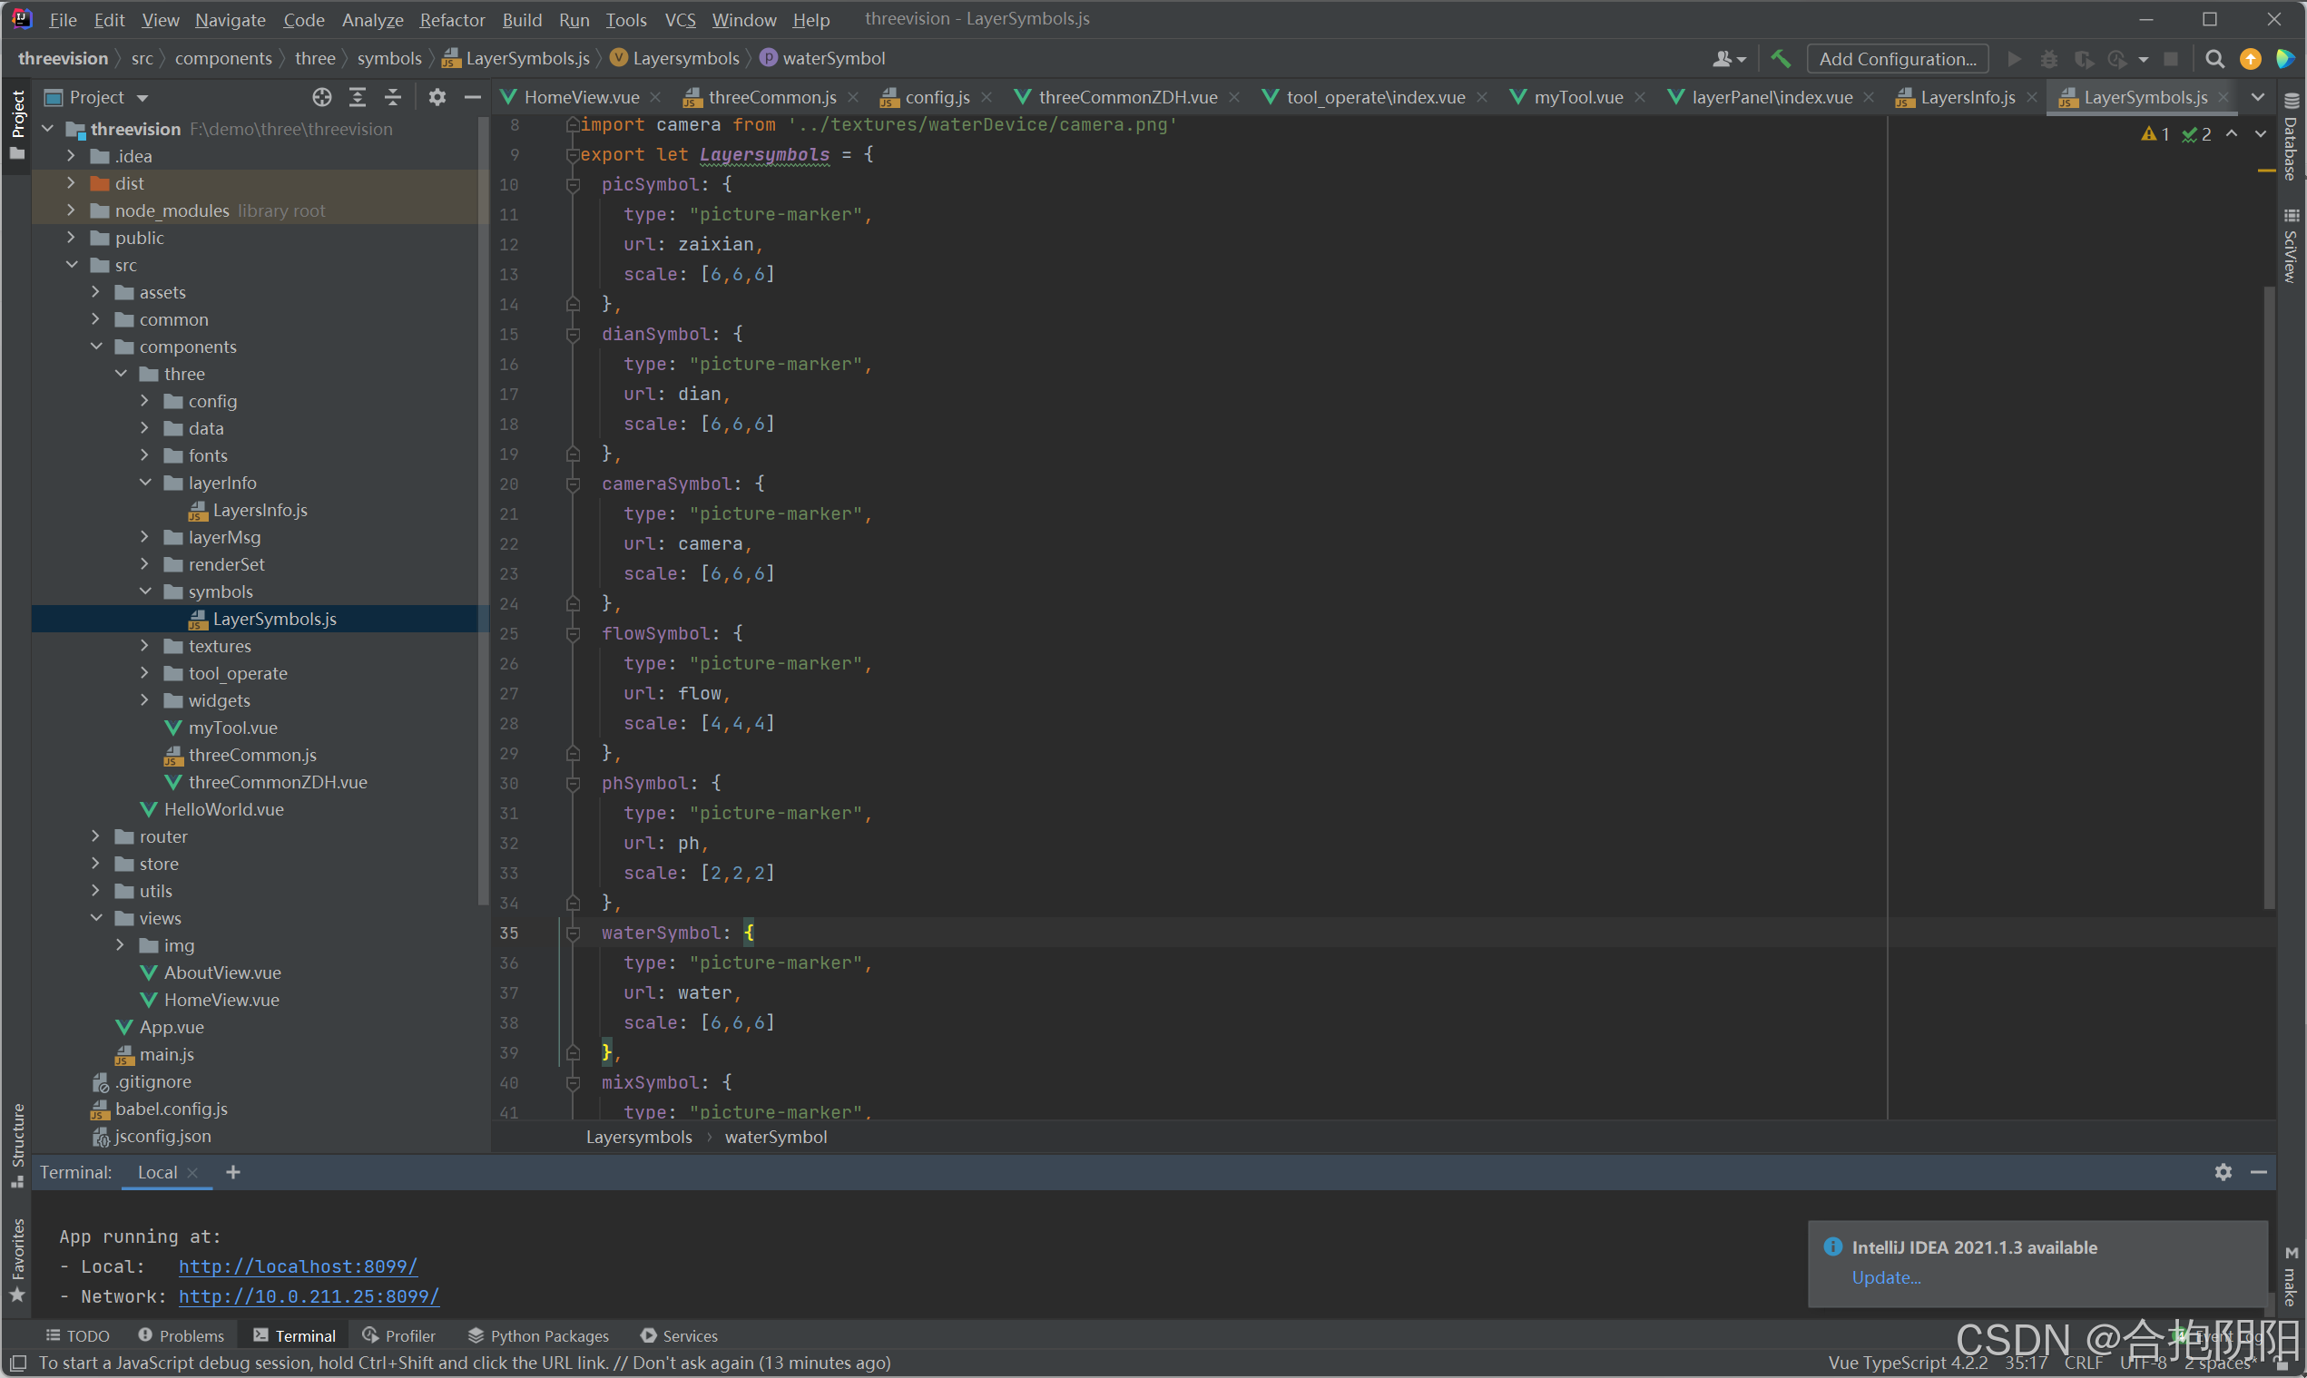The height and width of the screenshot is (1378, 2307).
Task: Click Collapse All icon in Project panel
Action: tap(393, 96)
